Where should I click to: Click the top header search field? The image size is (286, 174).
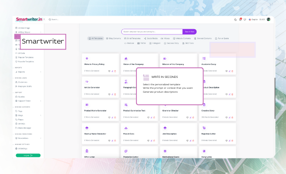[x=55, y=20]
